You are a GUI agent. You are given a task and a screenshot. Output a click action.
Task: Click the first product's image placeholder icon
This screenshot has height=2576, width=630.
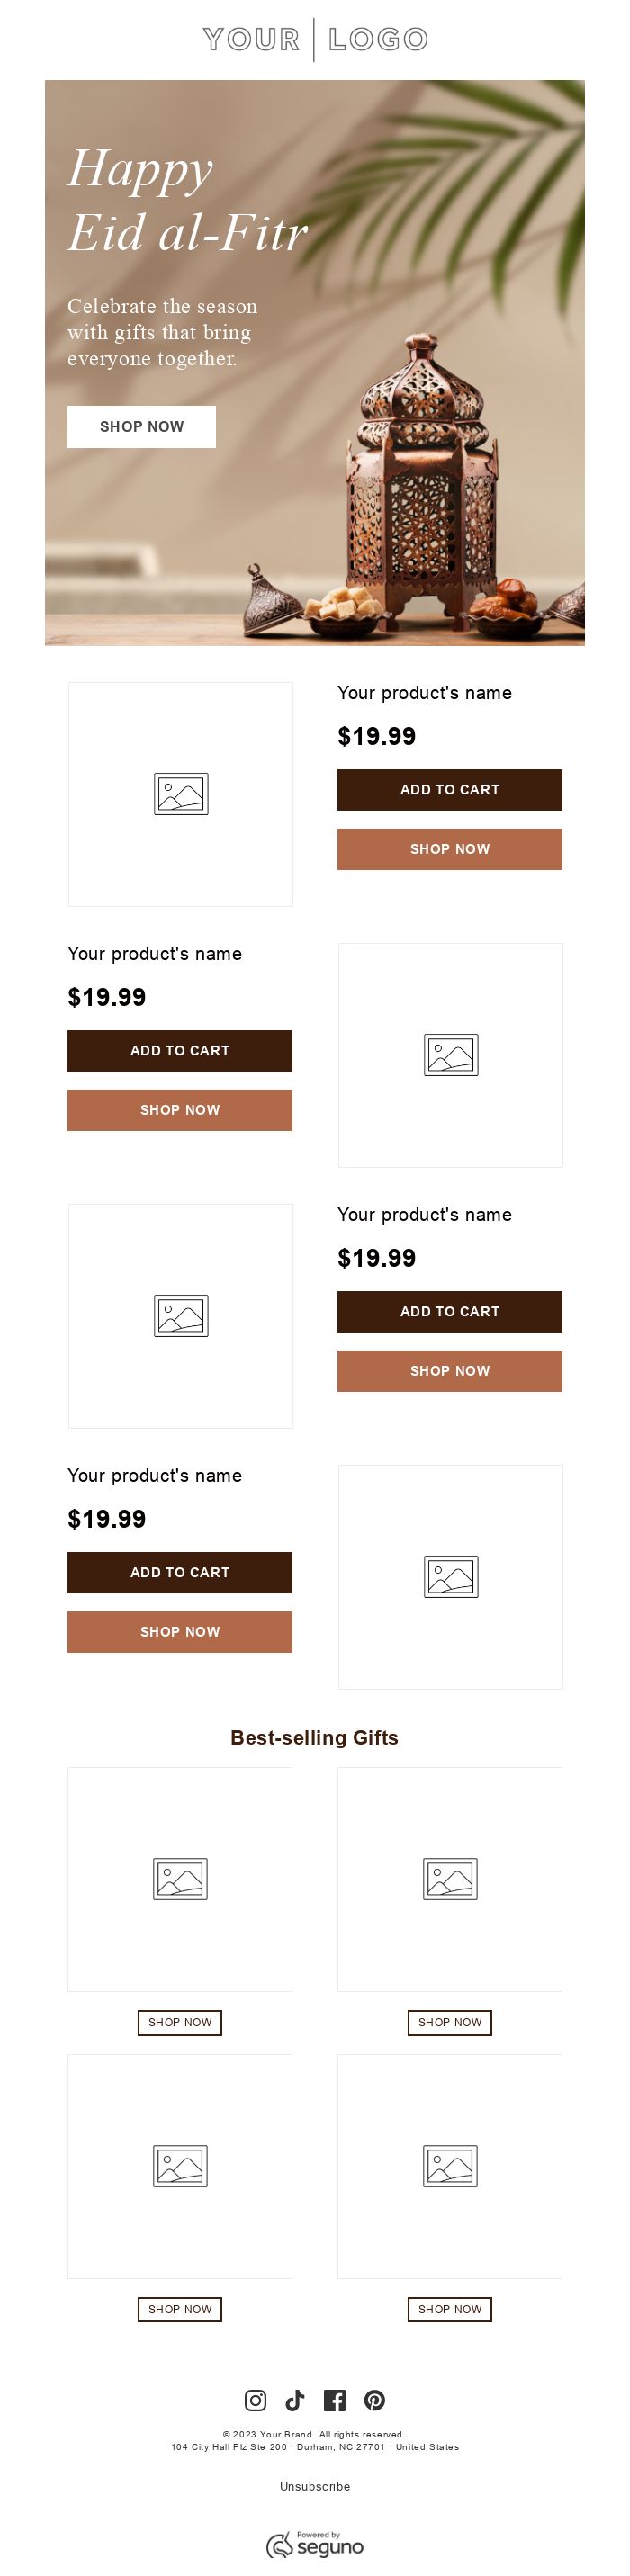point(180,793)
